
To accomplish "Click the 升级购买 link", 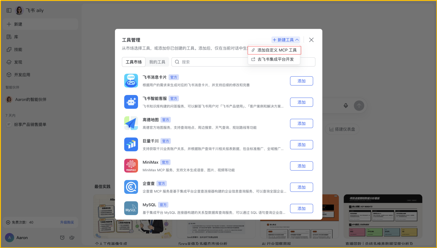I will (x=67, y=222).
